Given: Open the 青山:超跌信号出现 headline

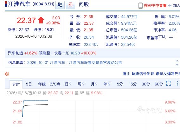Looking at the screenshot, I should 151,74.
